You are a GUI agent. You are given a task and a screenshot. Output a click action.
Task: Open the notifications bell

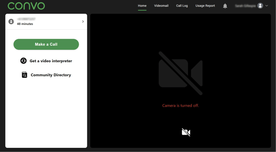pyautogui.click(x=225, y=6)
